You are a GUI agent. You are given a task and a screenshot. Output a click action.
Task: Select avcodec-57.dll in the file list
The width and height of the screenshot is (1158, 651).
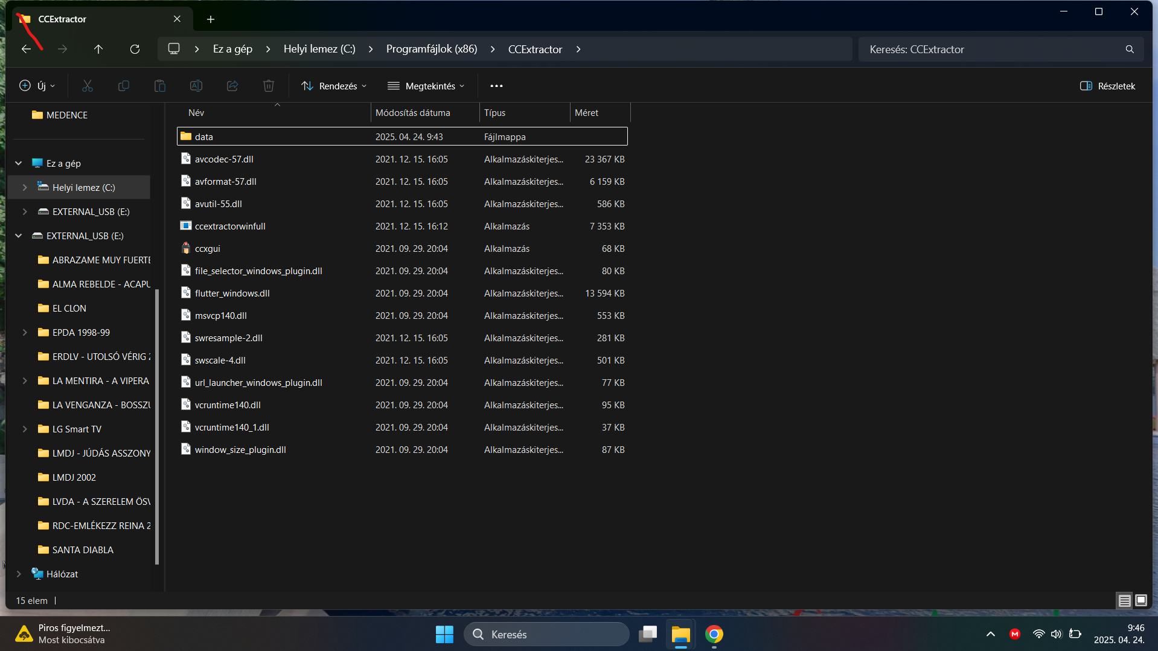[402, 159]
